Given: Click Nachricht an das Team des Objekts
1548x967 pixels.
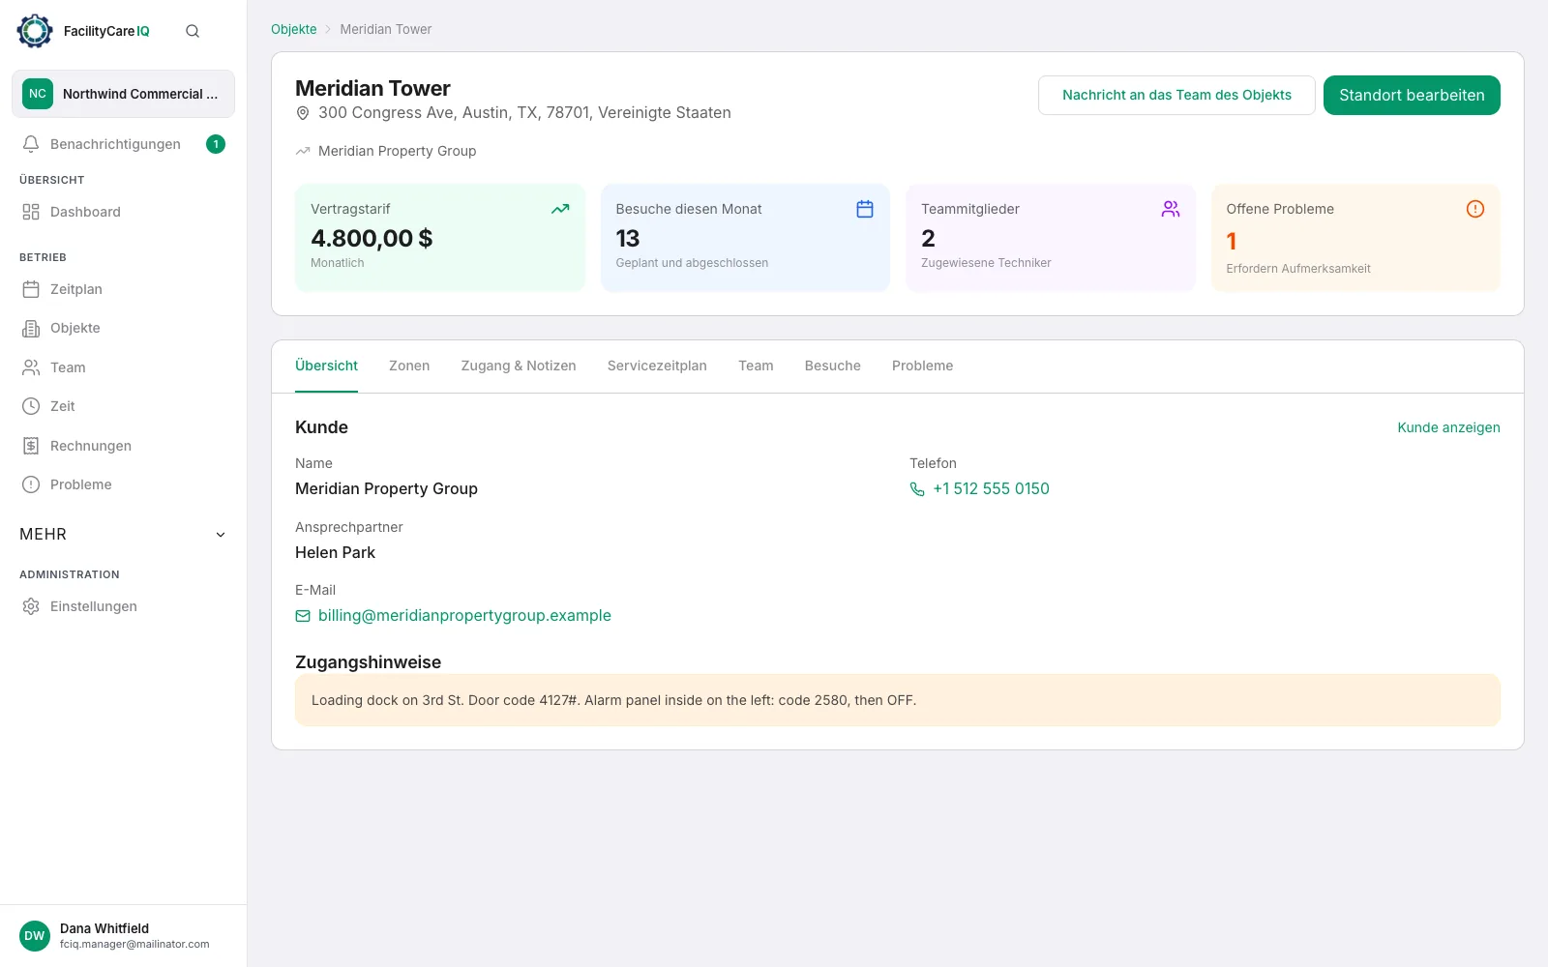Looking at the screenshot, I should click(x=1176, y=95).
